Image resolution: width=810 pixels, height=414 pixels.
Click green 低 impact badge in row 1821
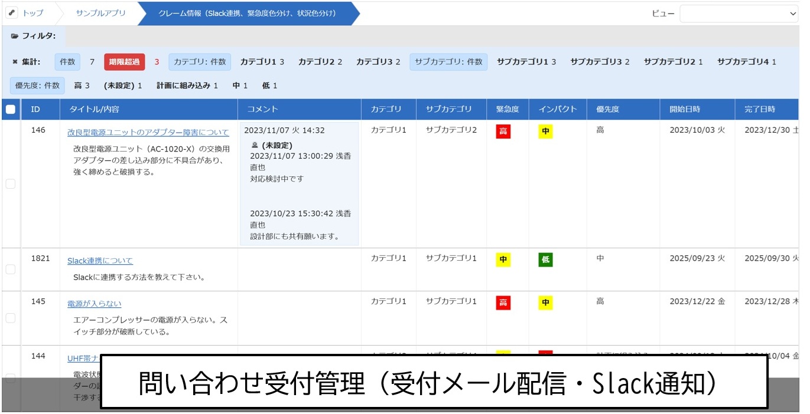pyautogui.click(x=545, y=259)
